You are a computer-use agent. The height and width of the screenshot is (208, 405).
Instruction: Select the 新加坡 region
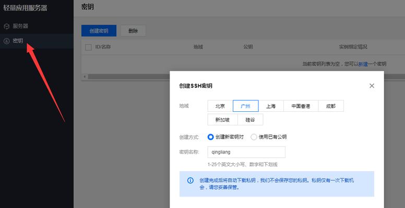[222, 120]
